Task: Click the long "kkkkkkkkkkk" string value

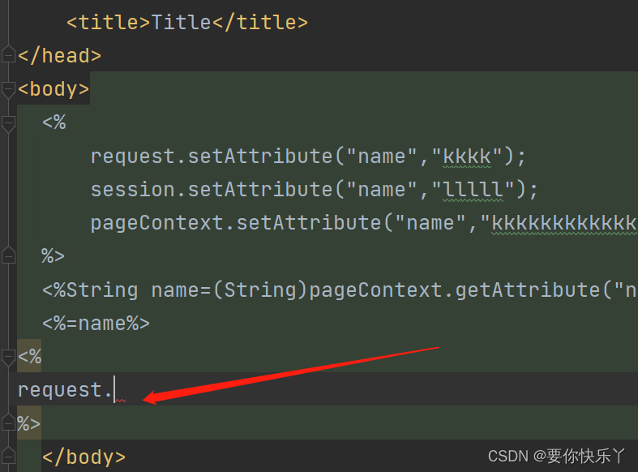Action: (559, 222)
